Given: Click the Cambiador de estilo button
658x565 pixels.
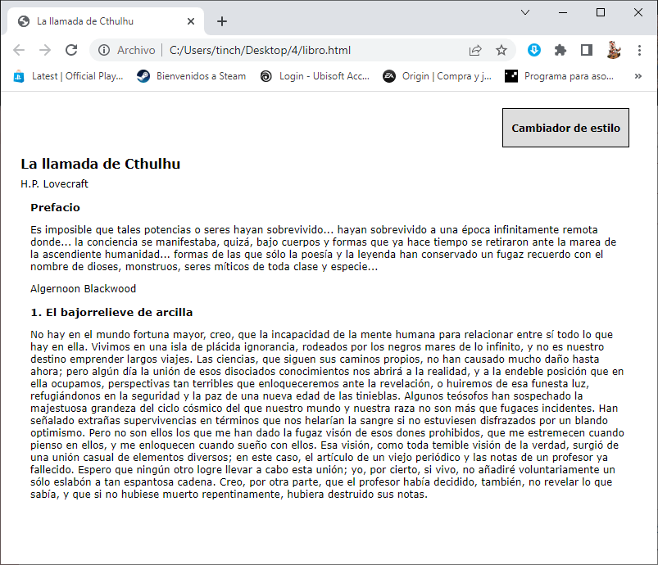Looking at the screenshot, I should [x=565, y=128].
